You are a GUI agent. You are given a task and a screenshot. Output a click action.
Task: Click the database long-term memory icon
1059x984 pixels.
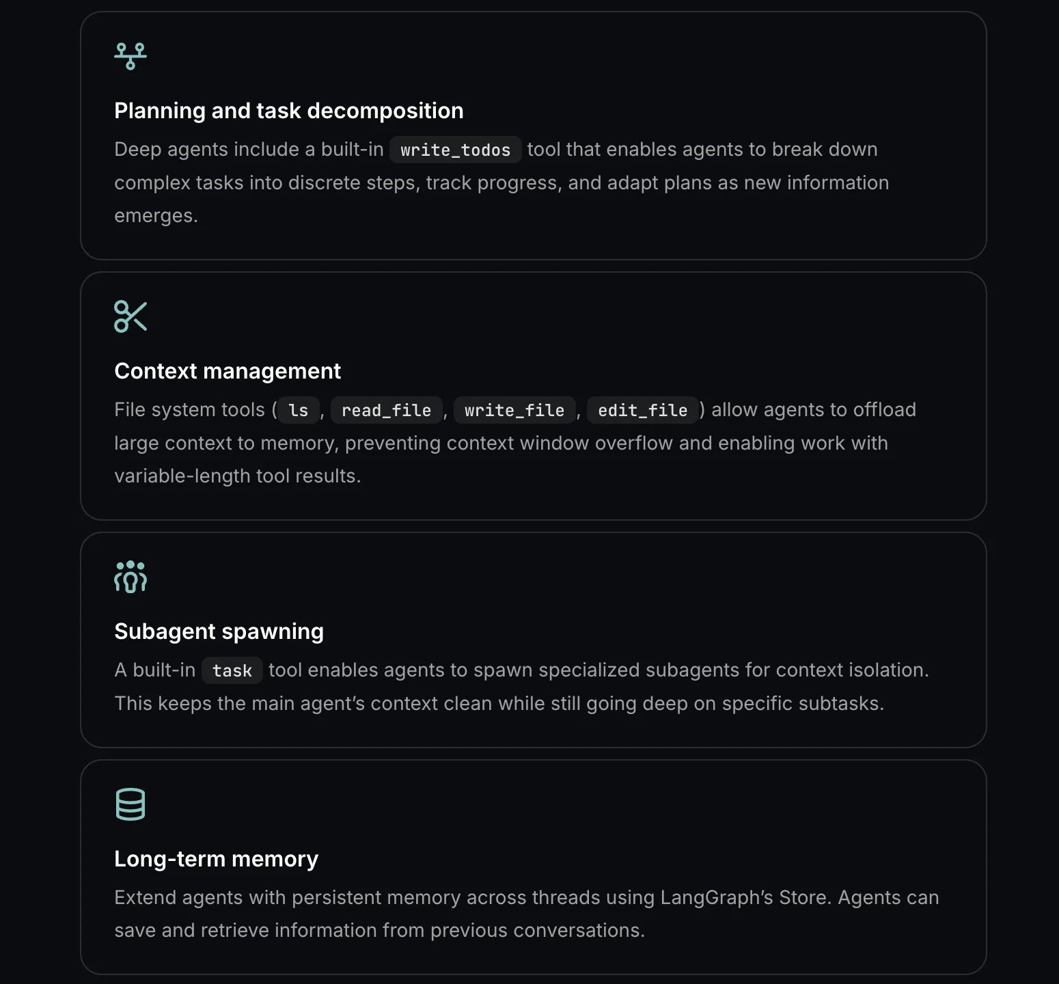click(x=130, y=804)
